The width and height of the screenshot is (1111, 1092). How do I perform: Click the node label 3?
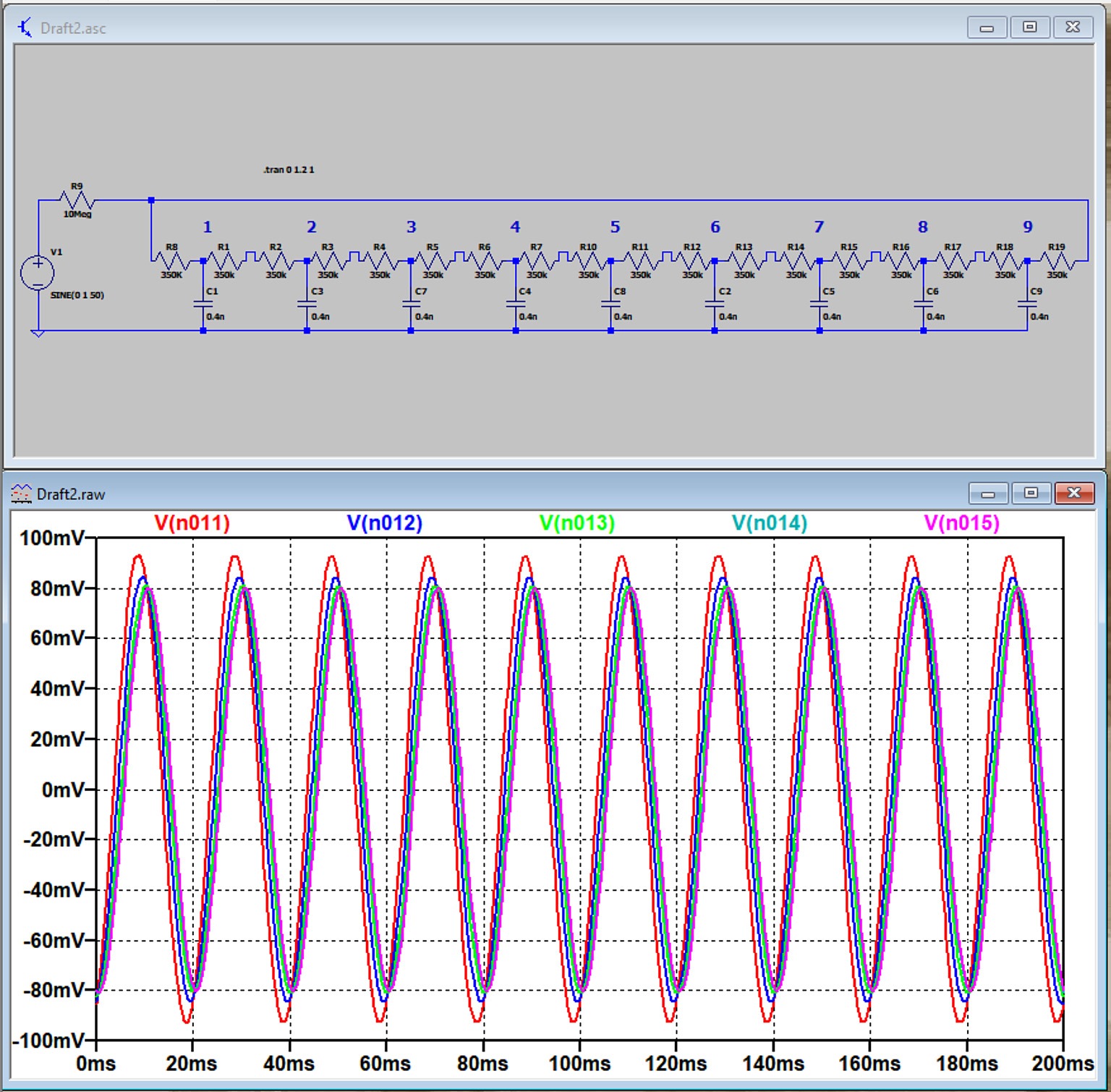[x=412, y=227]
